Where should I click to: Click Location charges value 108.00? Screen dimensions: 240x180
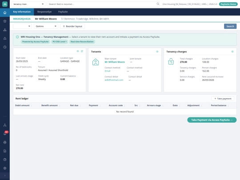coord(206,62)
